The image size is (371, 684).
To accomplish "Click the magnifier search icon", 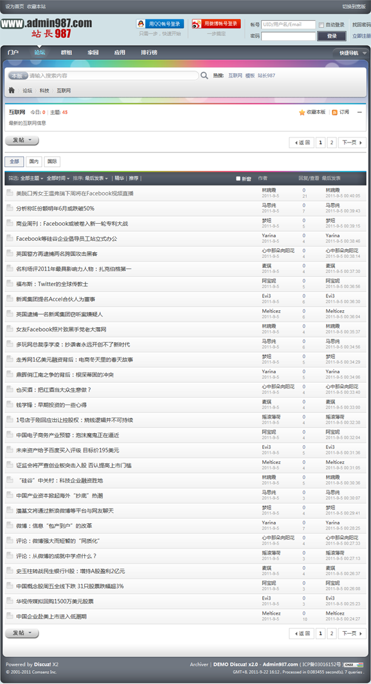I will tap(204, 76).
